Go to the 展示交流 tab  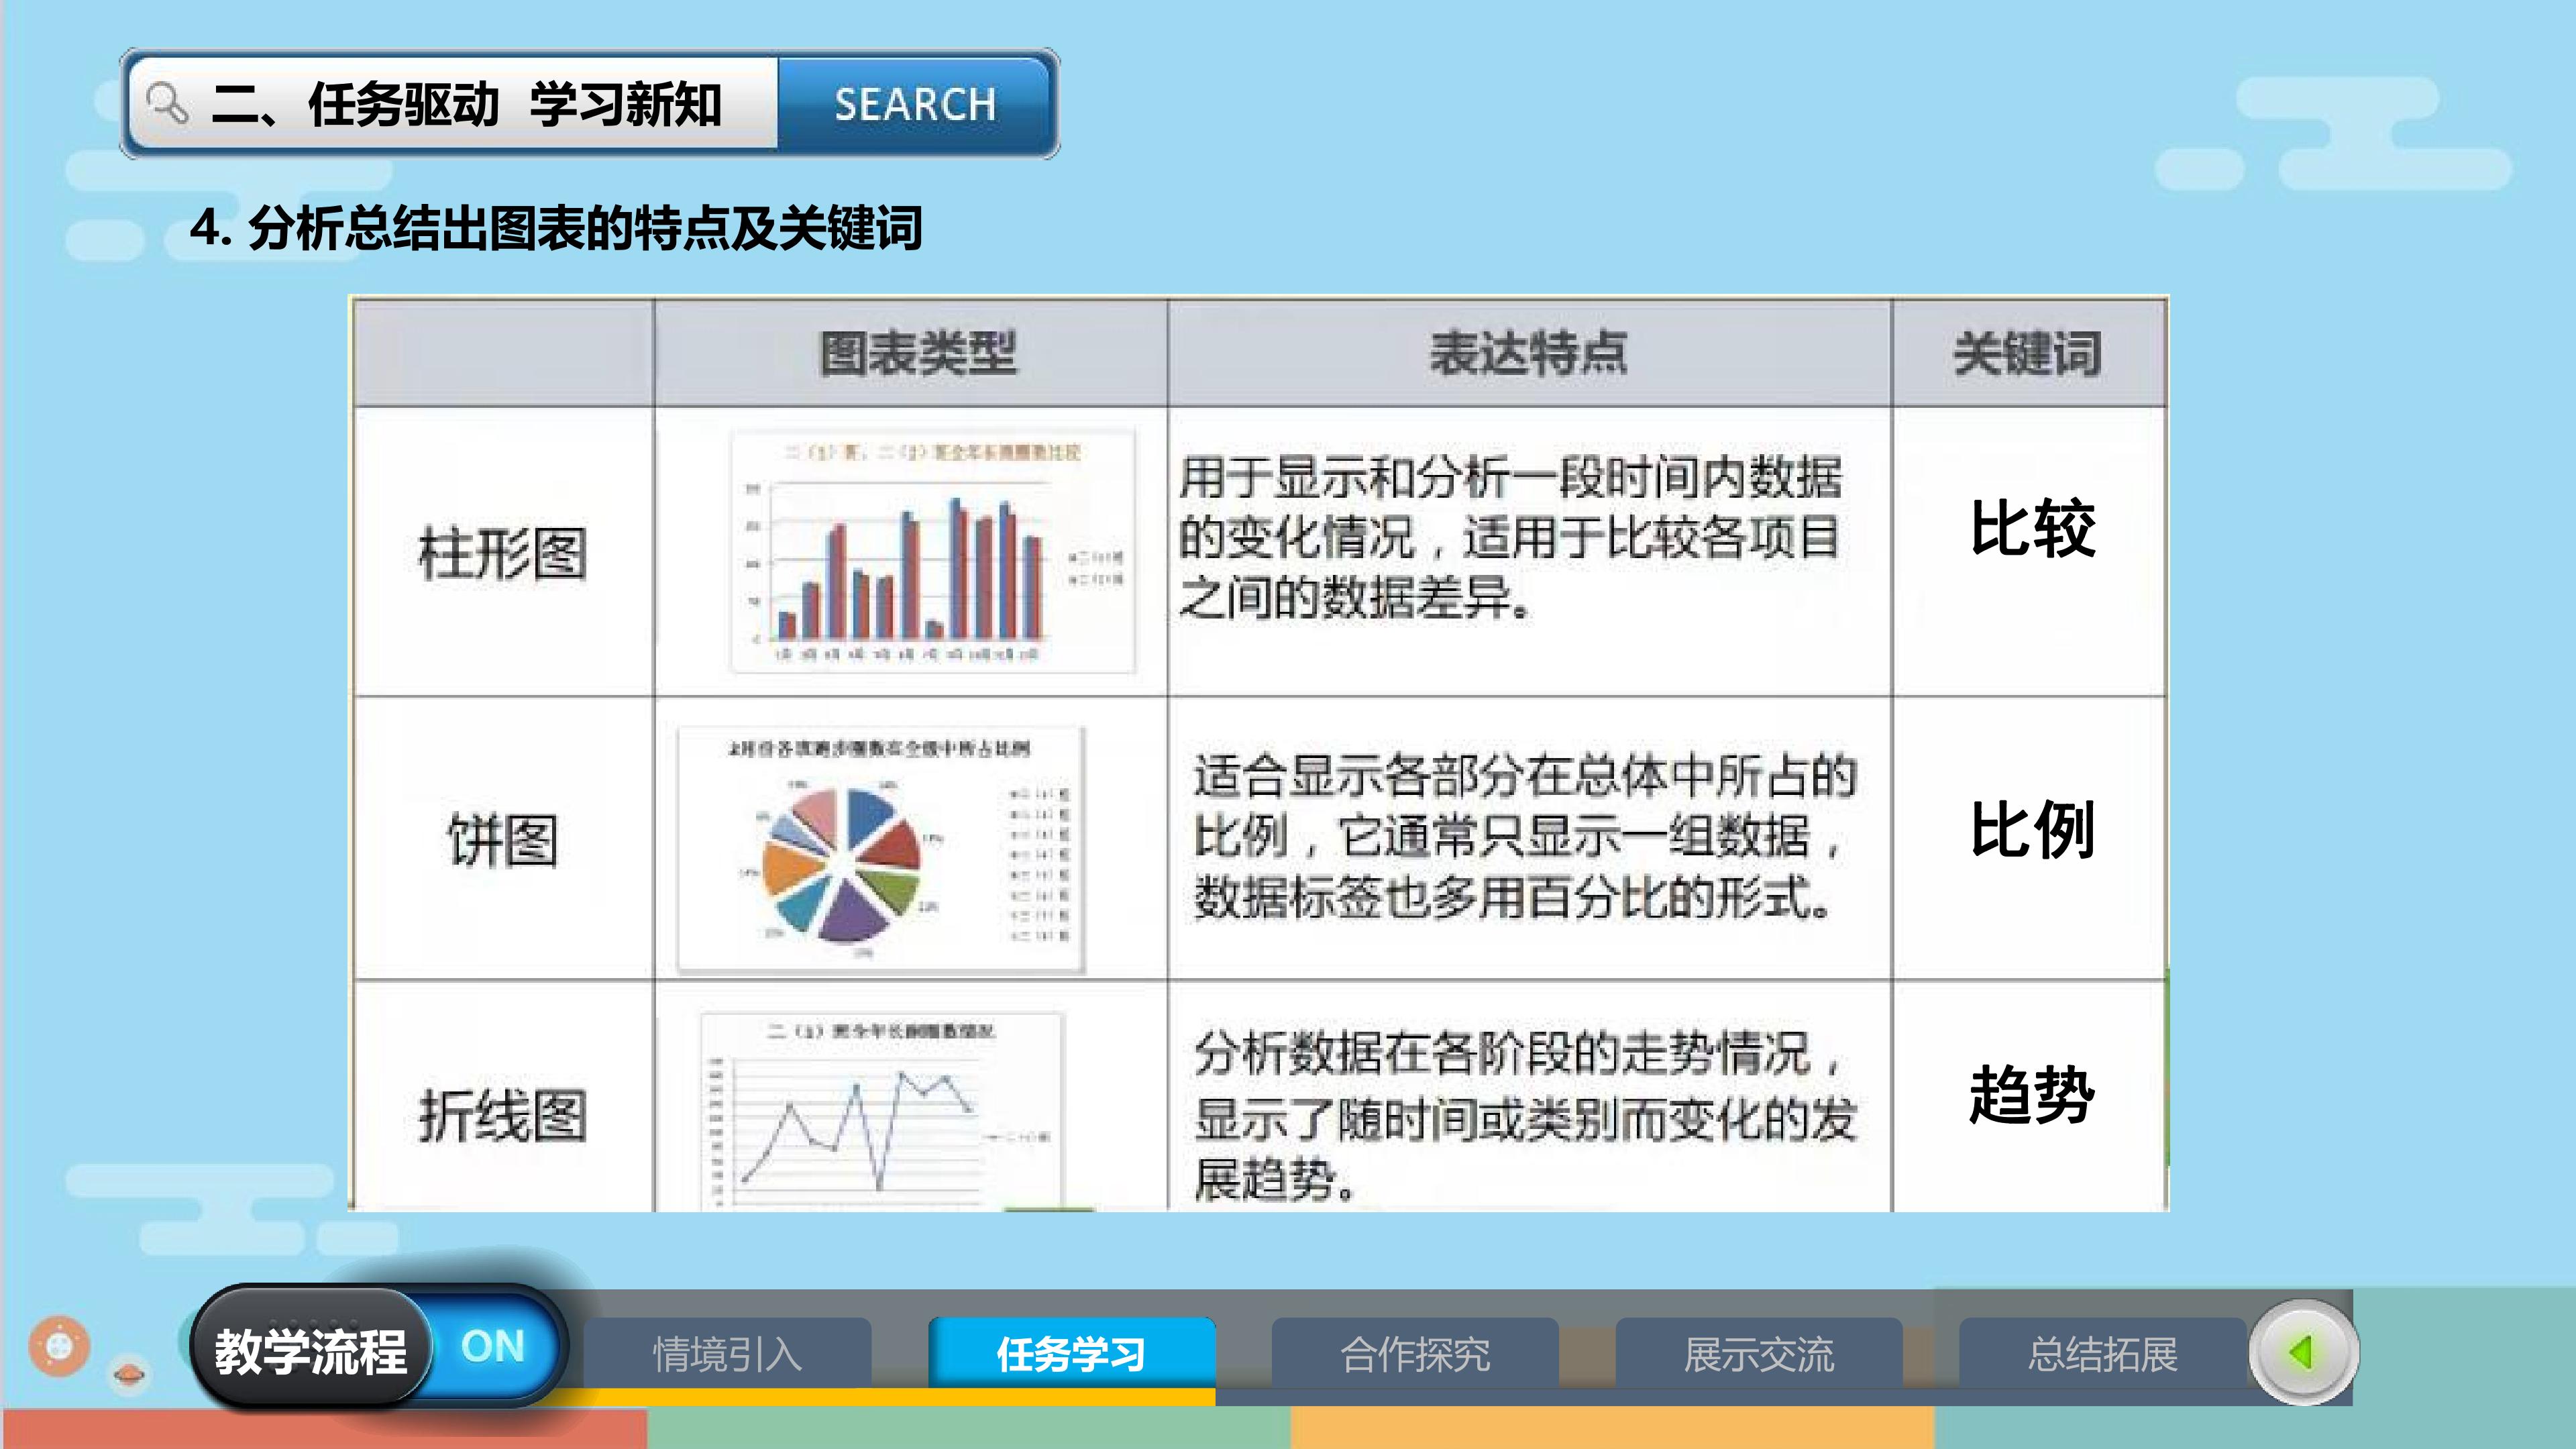(x=1759, y=1354)
